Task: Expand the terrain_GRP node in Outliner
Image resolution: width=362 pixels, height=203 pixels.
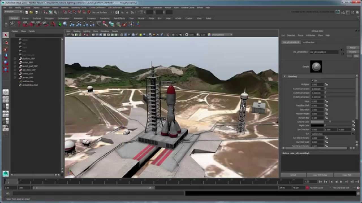Action: 15,77
